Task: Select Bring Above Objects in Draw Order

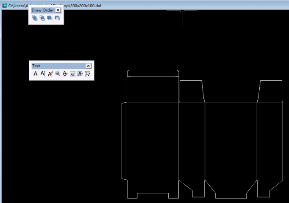Action: [x=50, y=18]
